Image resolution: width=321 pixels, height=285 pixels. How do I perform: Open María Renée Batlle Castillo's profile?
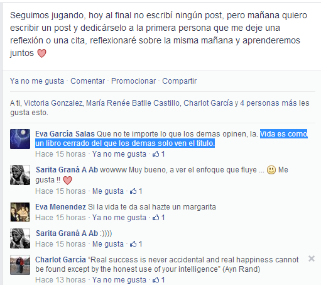(133, 103)
